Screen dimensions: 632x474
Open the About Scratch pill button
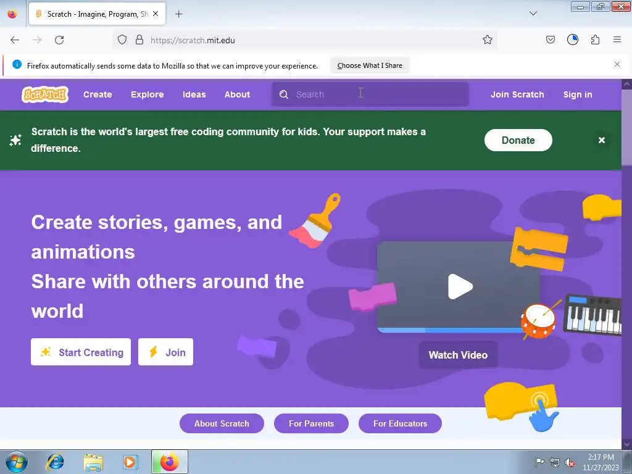coord(222,423)
